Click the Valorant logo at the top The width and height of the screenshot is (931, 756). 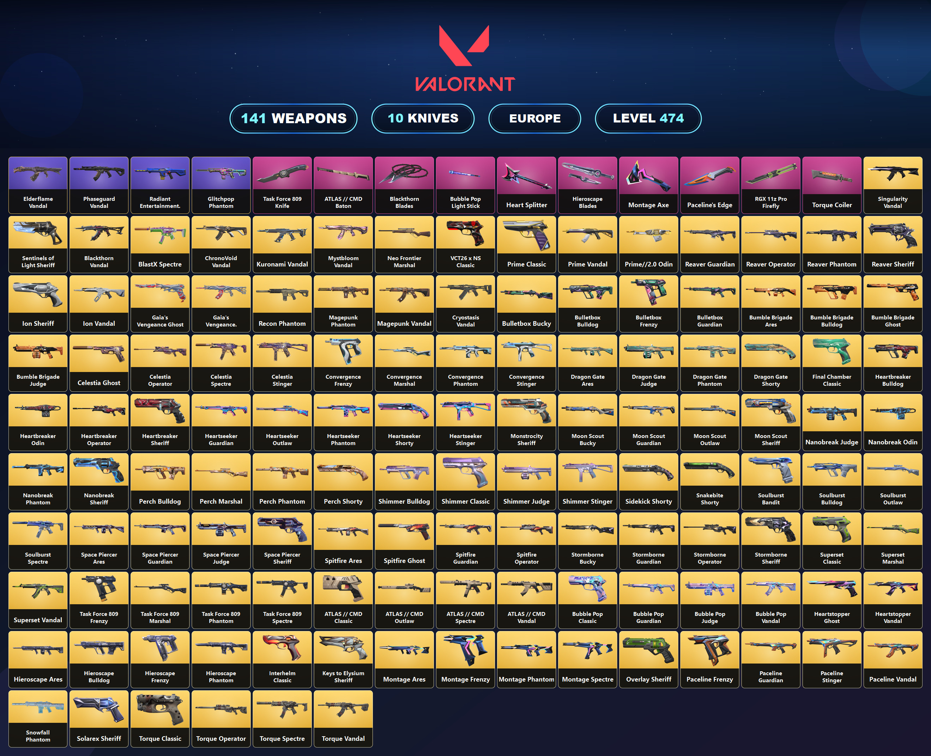(465, 58)
